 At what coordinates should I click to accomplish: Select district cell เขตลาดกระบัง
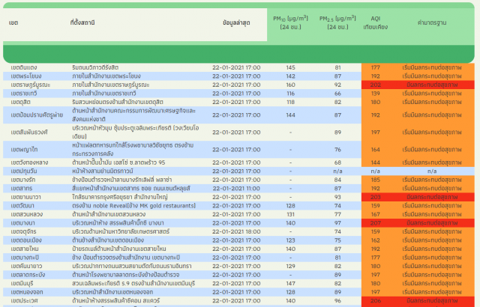(28, 275)
